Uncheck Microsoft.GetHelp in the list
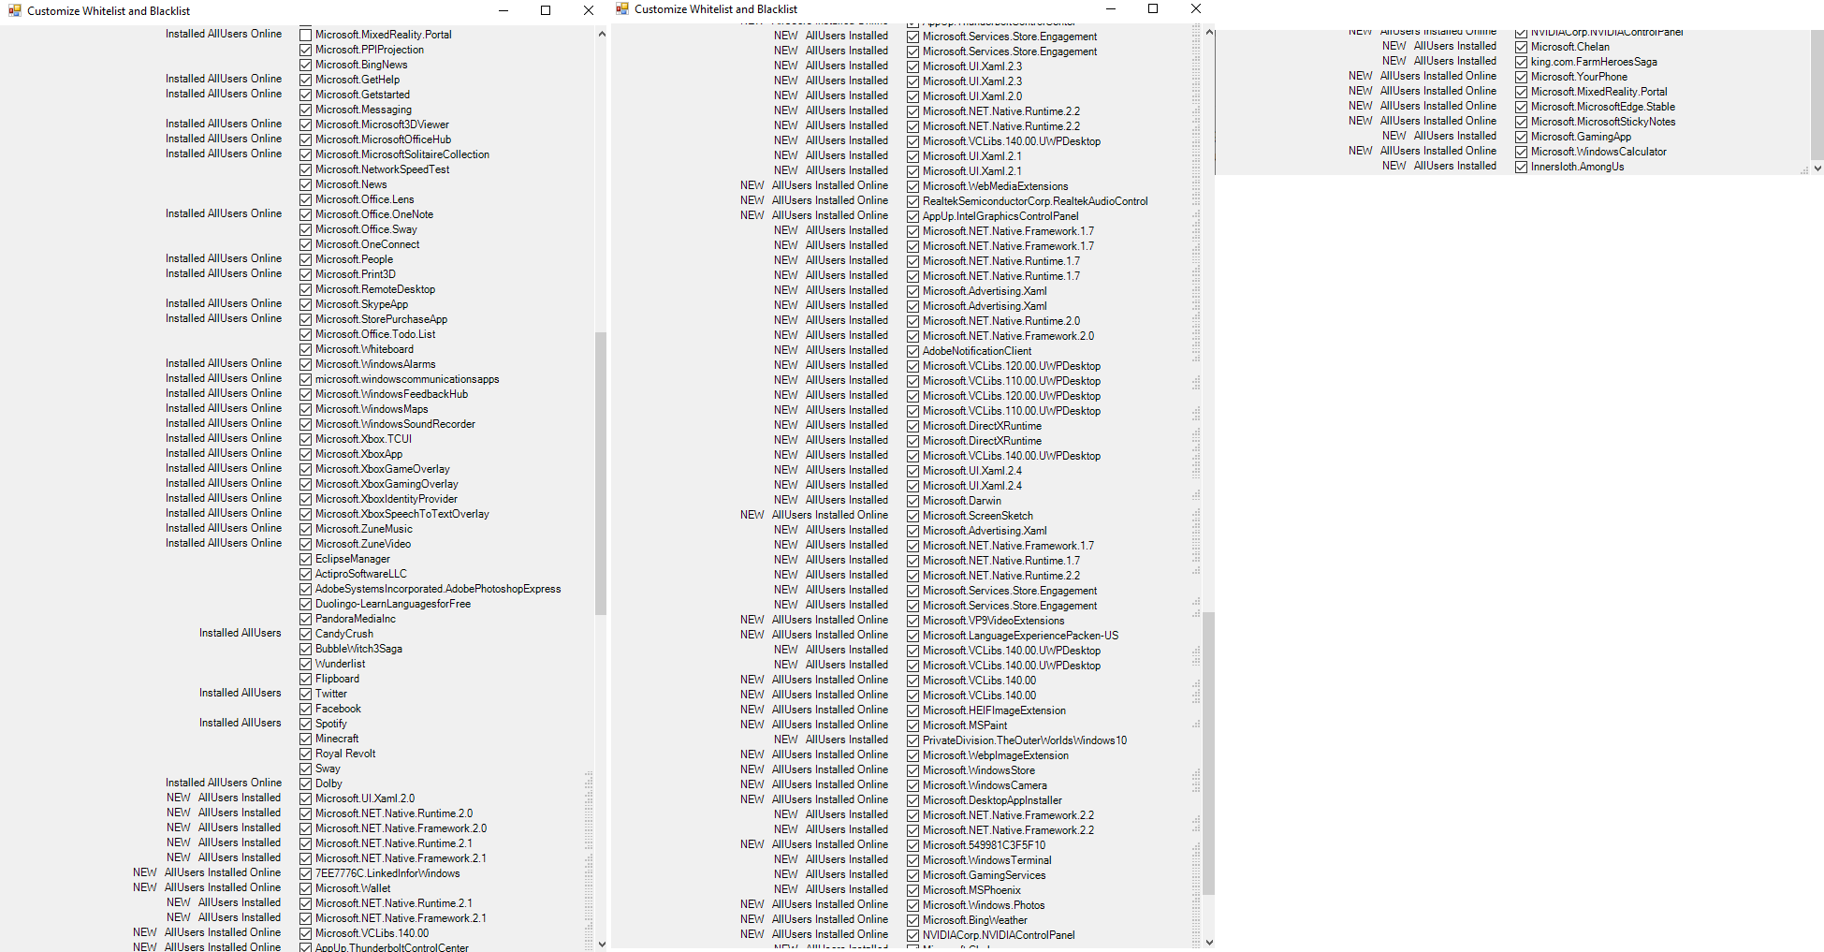1824x952 pixels. click(x=305, y=80)
